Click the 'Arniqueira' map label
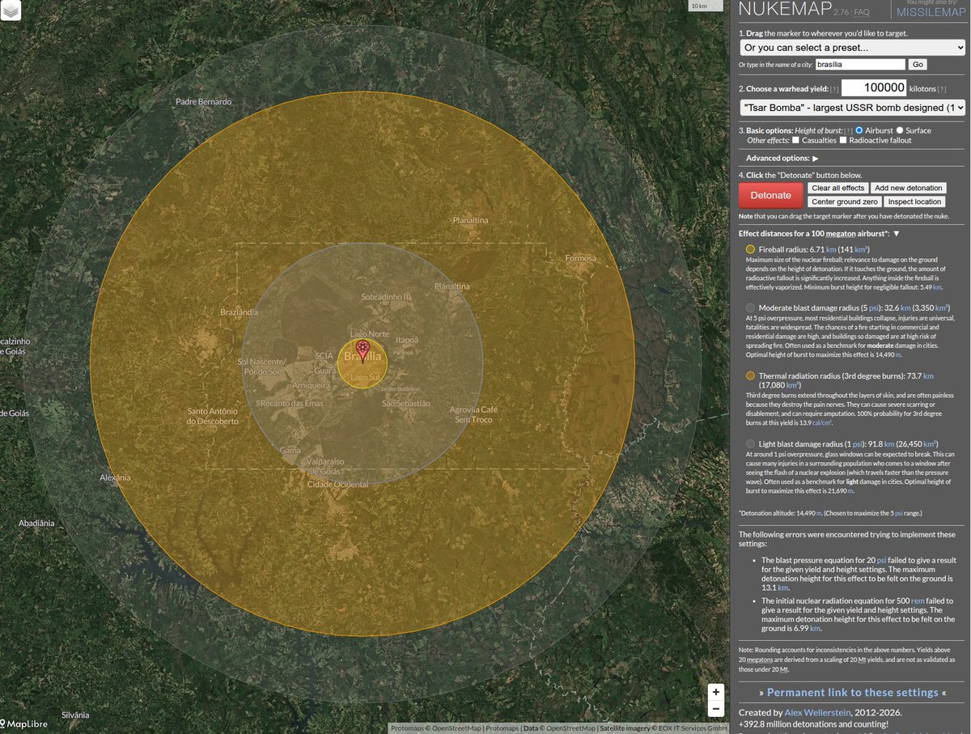The height and width of the screenshot is (734, 971). tap(311, 385)
